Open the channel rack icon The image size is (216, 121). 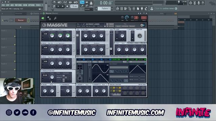point(122,9)
